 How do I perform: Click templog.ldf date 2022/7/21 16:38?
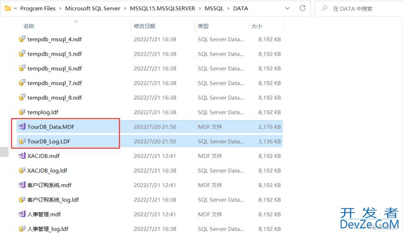click(x=155, y=112)
